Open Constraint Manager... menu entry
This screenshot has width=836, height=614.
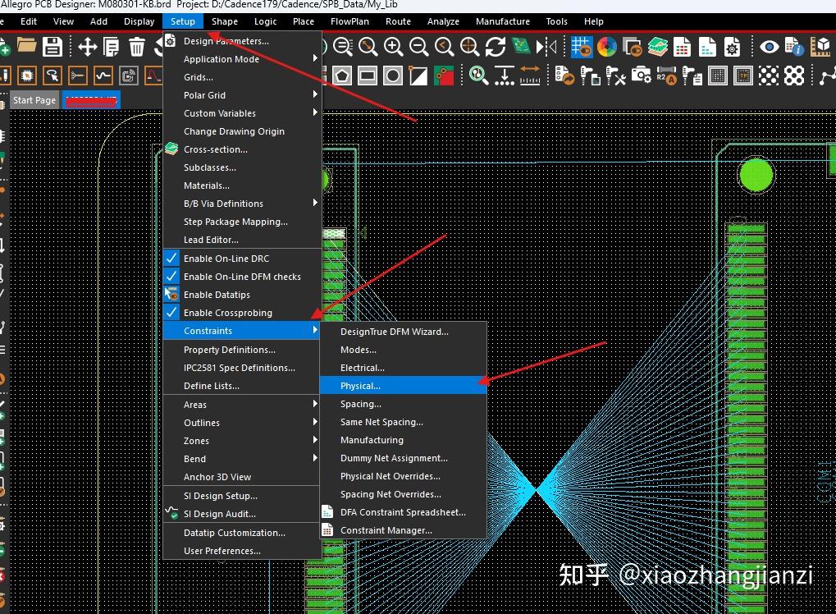tap(403, 530)
